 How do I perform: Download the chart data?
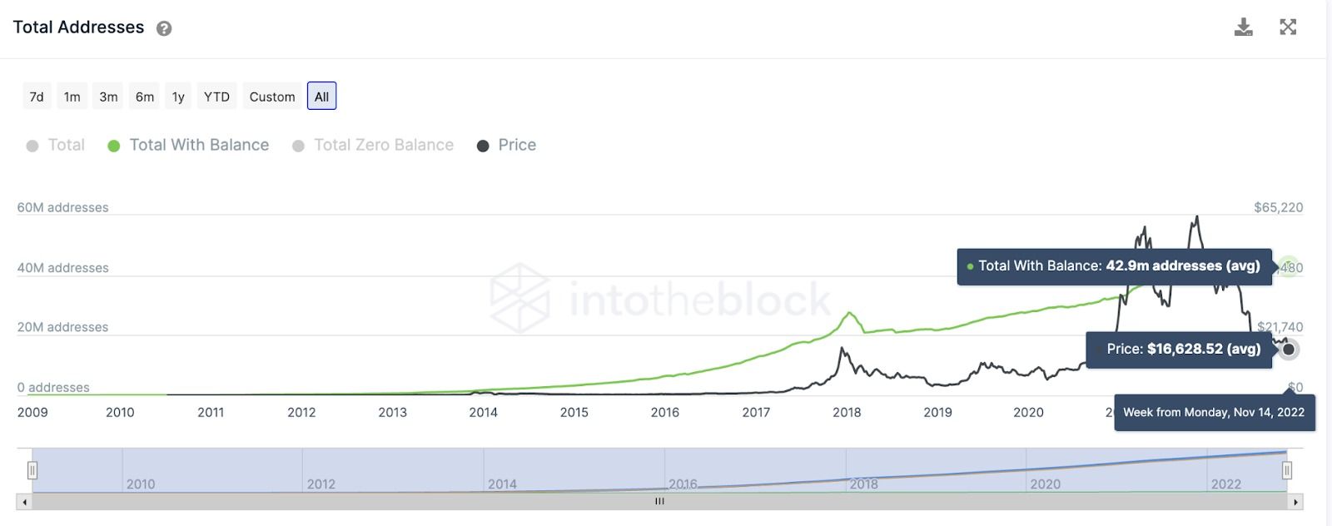click(x=1243, y=27)
